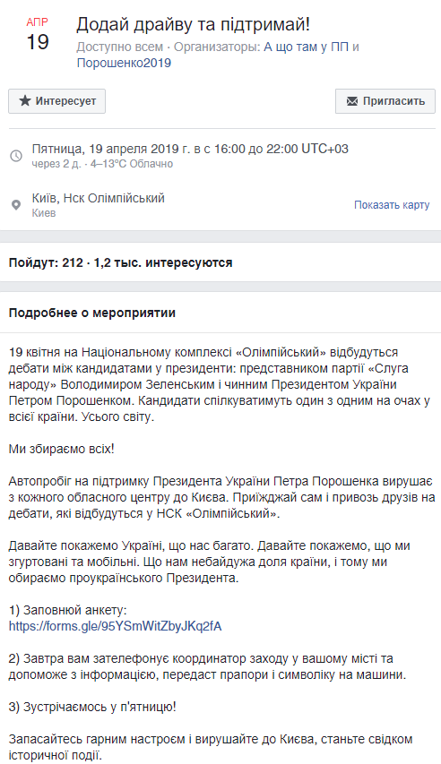This screenshot has width=441, height=764.
Task: Open the 1,2 тыс. интересуются list
Action: click(163, 262)
